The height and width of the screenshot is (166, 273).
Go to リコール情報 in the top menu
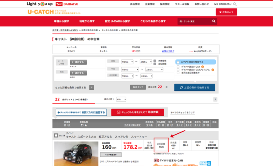click(x=182, y=4)
